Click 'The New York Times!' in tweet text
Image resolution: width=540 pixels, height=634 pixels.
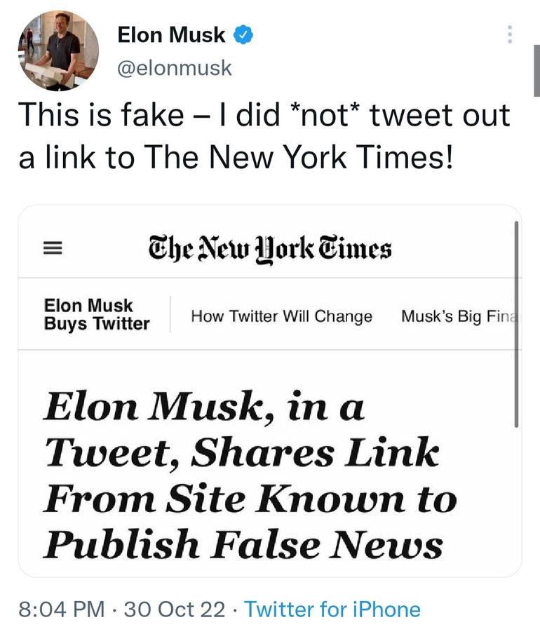pyautogui.click(x=299, y=156)
